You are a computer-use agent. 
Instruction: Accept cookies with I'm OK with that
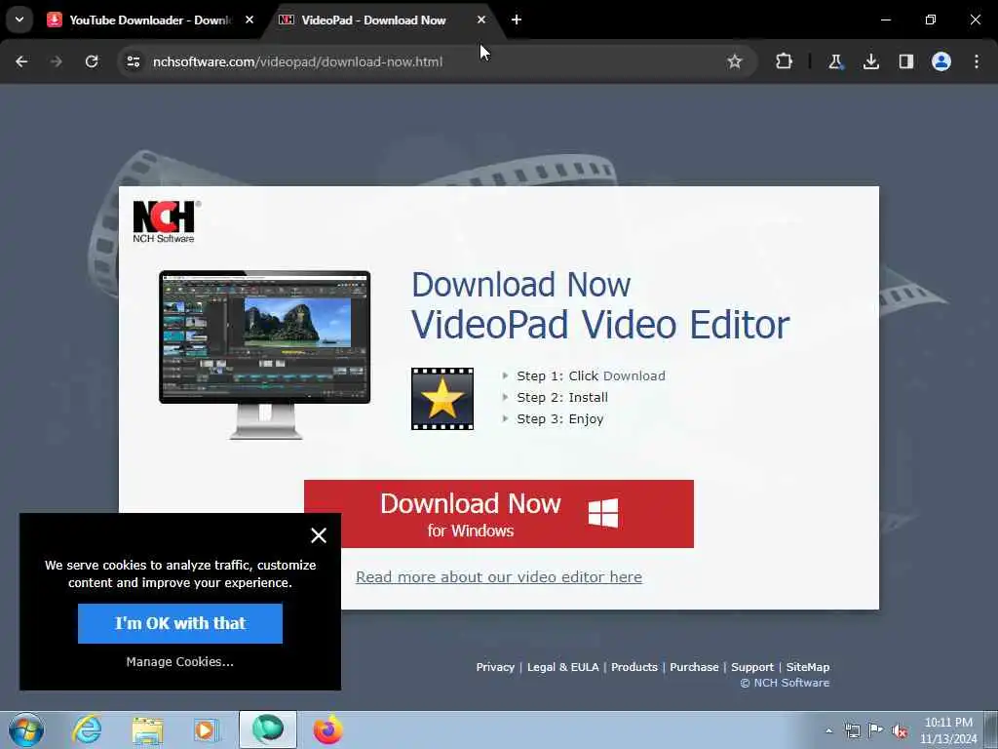tap(180, 623)
